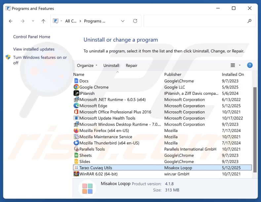This screenshot has height=202, width=261.
Task: Click the Programs ... breadcrumb segment
Action: pos(94,21)
